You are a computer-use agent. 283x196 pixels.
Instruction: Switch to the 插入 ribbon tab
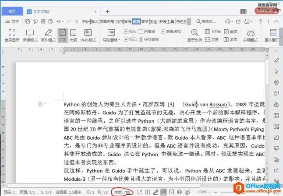coord(94,21)
